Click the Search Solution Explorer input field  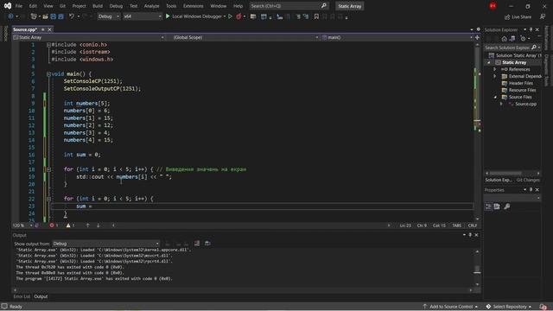coord(507,48)
